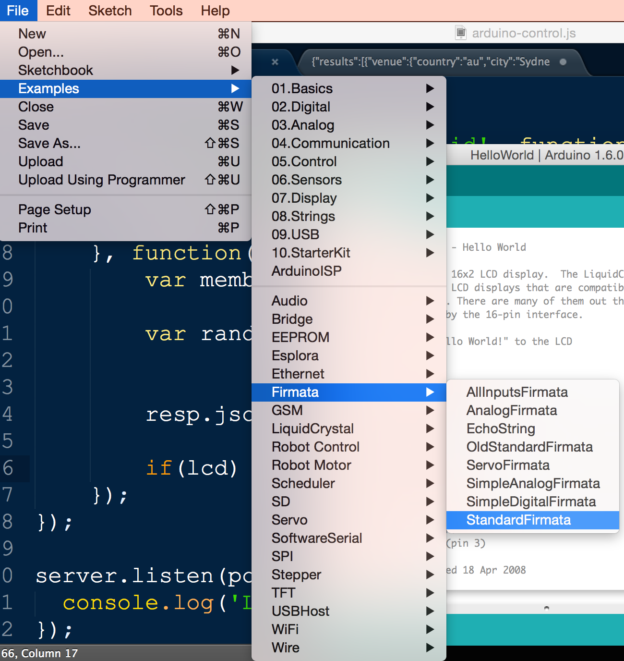Select the Examples menu entry
The width and height of the screenshot is (624, 661).
tap(126, 88)
